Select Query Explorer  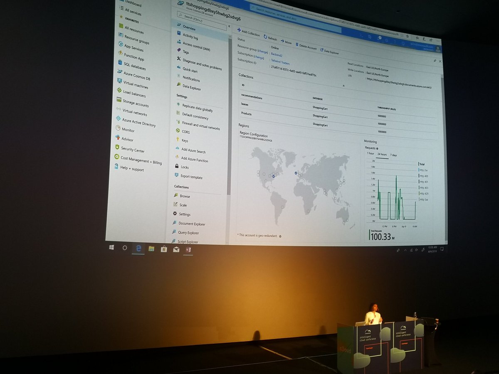tap(188, 233)
